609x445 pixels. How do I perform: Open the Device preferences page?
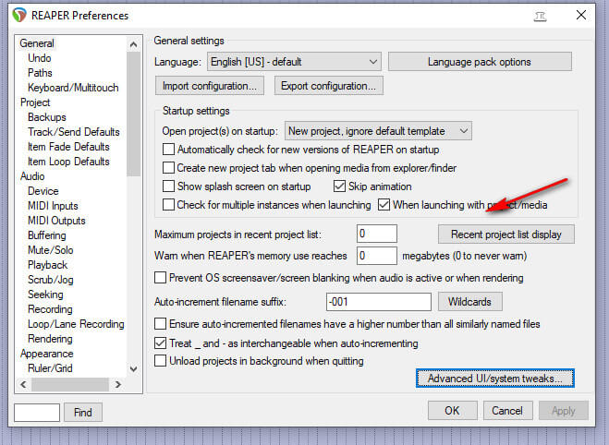[x=43, y=191]
